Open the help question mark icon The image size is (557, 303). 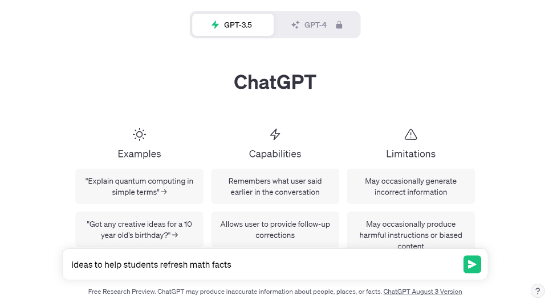point(538,291)
